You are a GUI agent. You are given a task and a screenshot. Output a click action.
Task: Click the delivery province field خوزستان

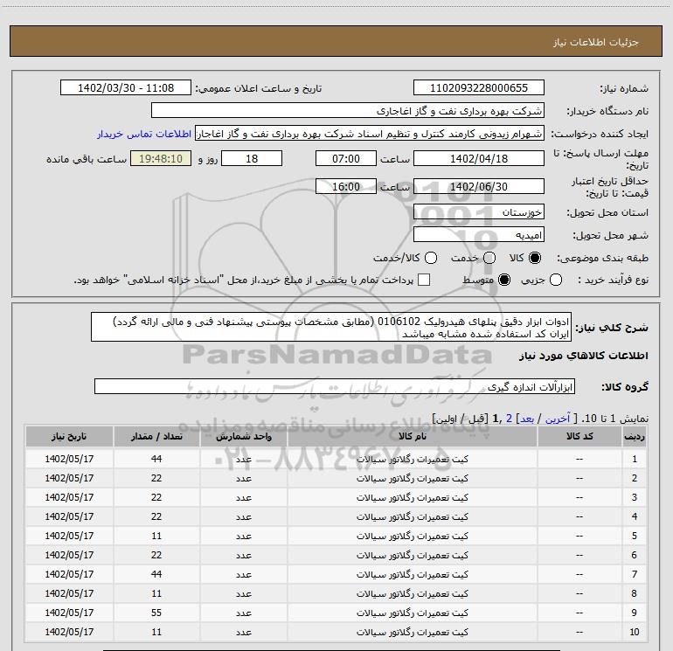pos(479,212)
